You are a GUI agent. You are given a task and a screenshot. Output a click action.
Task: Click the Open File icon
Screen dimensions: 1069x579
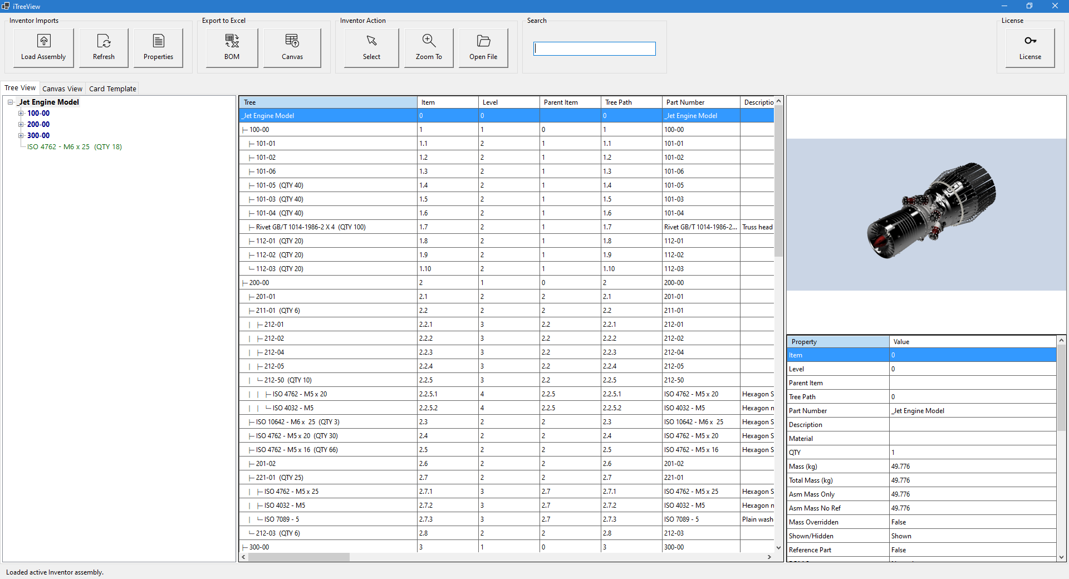[x=483, y=47]
